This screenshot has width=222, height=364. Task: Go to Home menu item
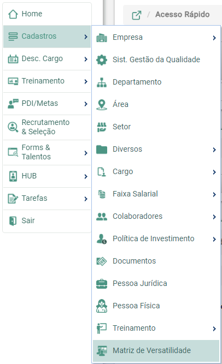(x=32, y=14)
